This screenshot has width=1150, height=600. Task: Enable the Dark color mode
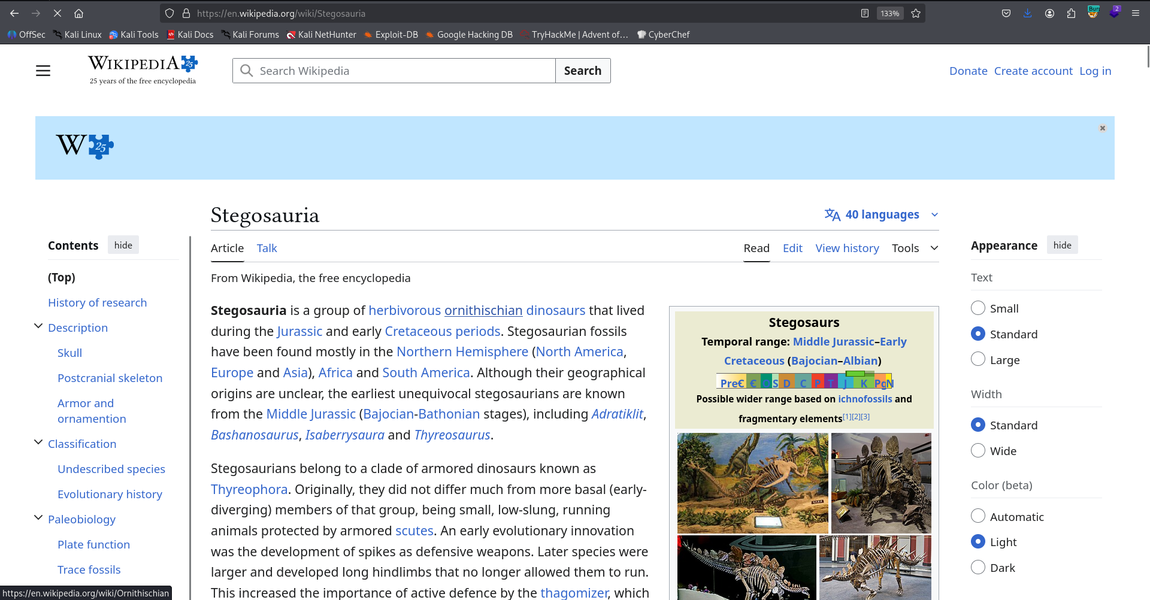pyautogui.click(x=978, y=568)
